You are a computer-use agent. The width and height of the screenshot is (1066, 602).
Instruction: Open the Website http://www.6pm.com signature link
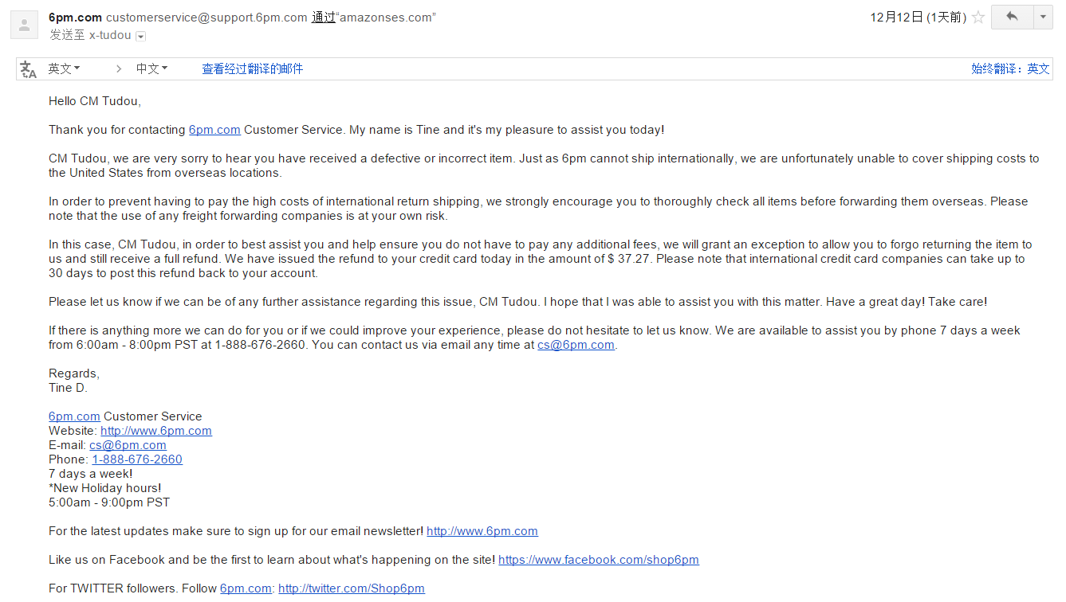(156, 431)
